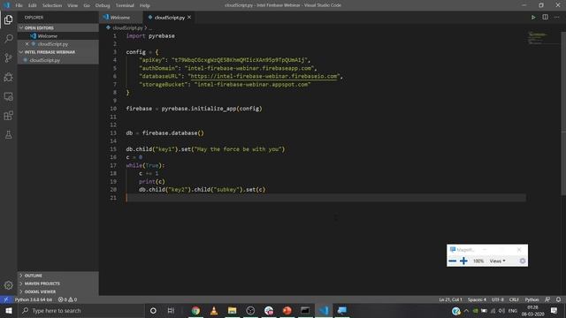Open the Terminal menu
This screenshot has width=566, height=318.
125,5
